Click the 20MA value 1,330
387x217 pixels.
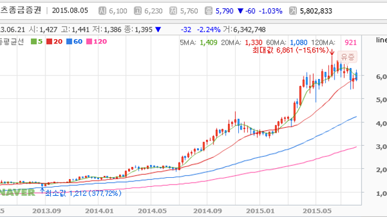(253, 43)
